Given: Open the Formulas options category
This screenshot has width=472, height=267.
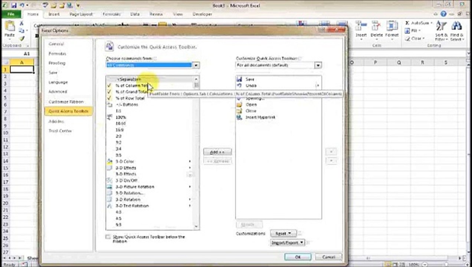Looking at the screenshot, I should click(x=57, y=53).
